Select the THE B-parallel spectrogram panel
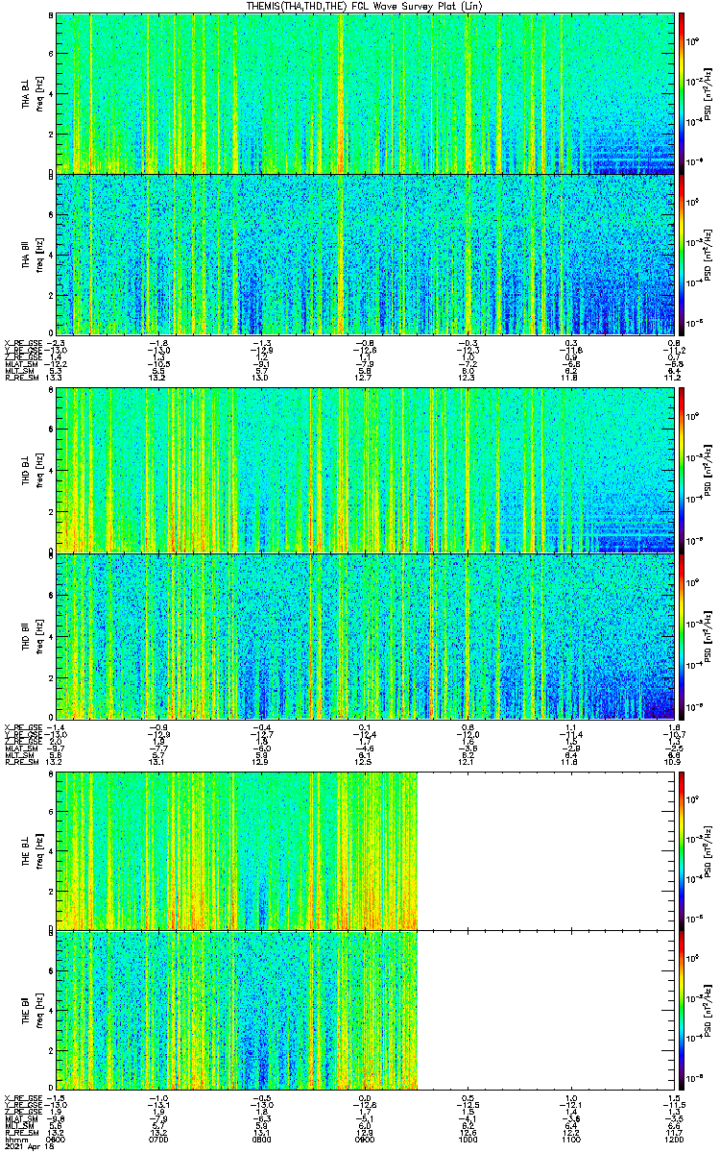Viewport: 720px width, 1153px height. (x=365, y=1012)
